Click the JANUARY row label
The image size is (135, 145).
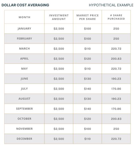point(24,28)
